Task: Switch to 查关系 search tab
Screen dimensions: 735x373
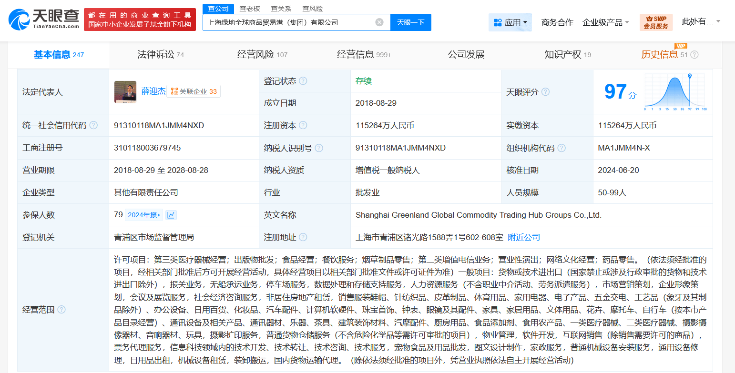Action: pos(281,9)
